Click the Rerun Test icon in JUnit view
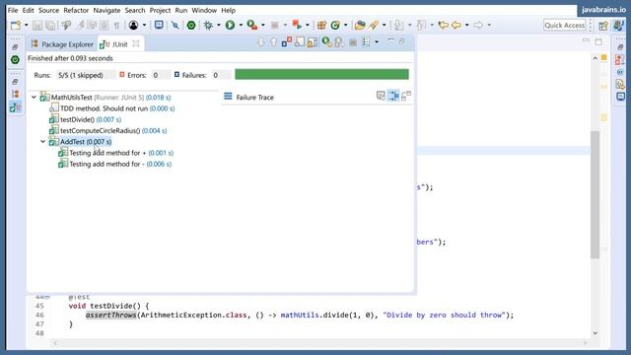This screenshot has width=631, height=355. point(326,41)
